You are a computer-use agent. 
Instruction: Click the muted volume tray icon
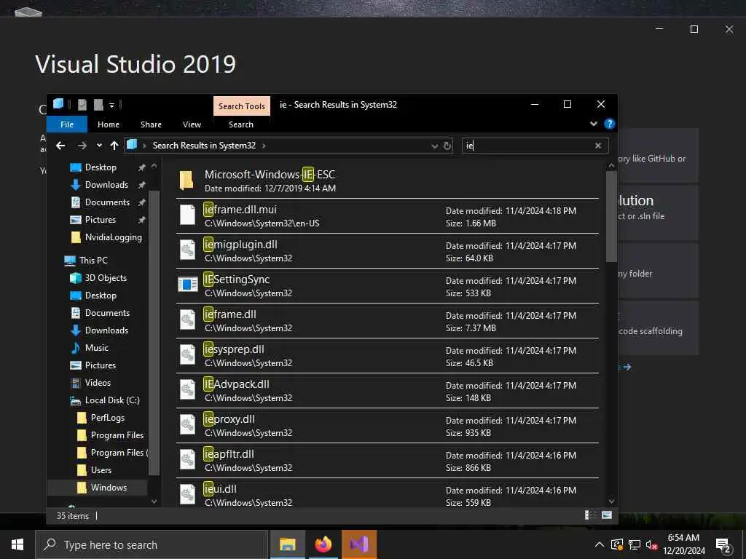point(651,544)
